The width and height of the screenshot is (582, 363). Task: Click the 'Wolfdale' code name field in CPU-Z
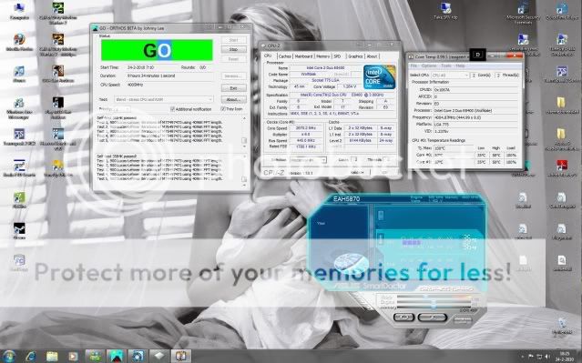point(309,75)
